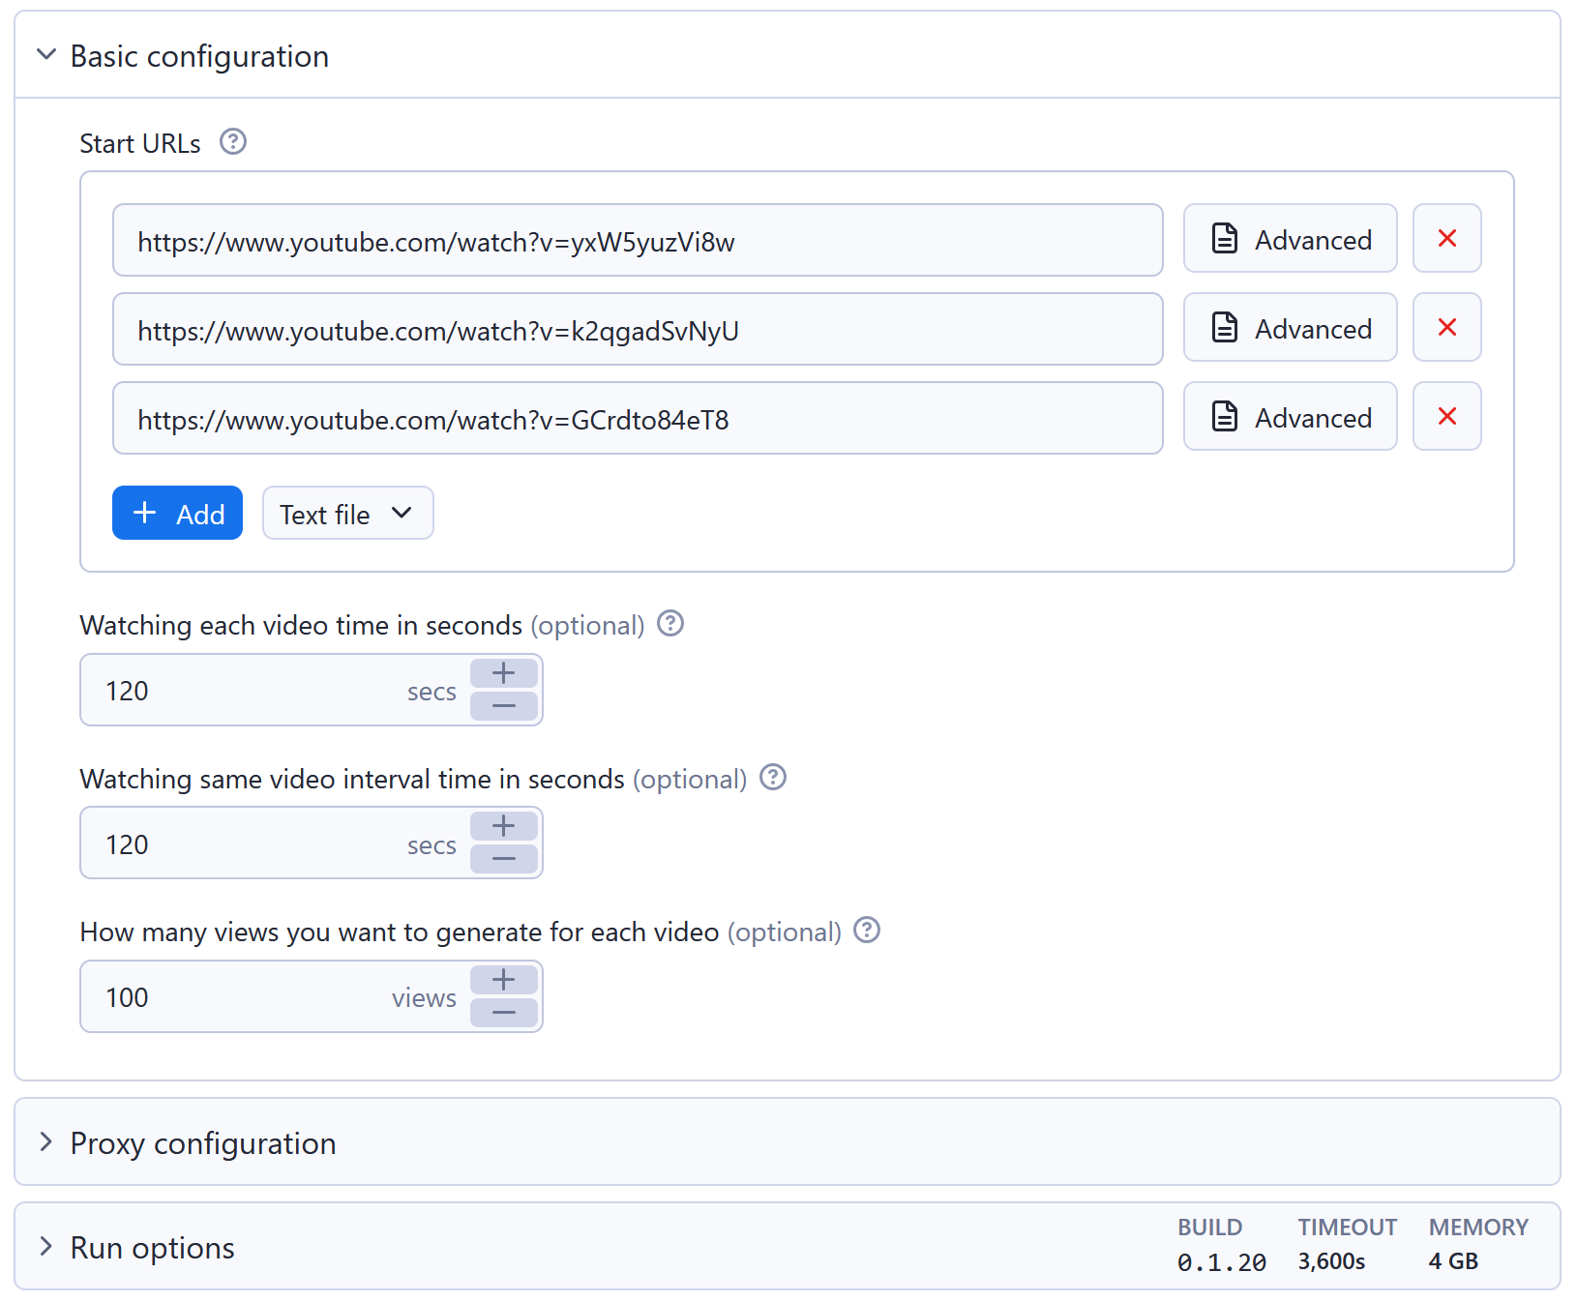Decrease the watching time seconds value
This screenshot has height=1302, width=1577.
503,707
